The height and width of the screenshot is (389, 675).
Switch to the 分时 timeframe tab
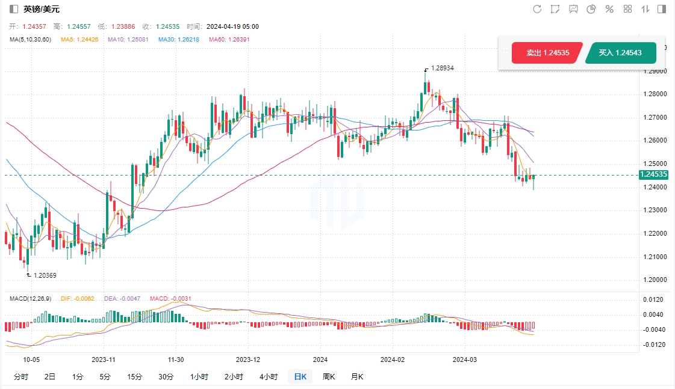click(20, 377)
